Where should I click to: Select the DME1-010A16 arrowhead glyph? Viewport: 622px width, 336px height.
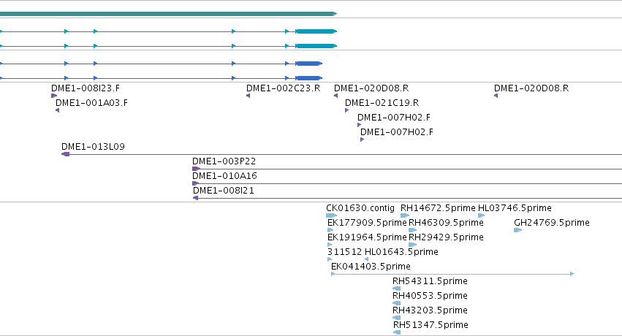(x=195, y=183)
